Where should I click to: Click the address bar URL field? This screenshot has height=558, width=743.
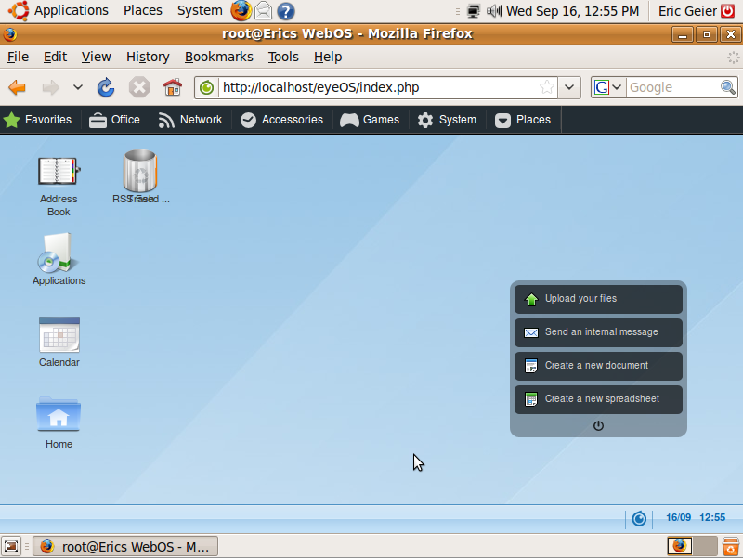[x=378, y=87]
